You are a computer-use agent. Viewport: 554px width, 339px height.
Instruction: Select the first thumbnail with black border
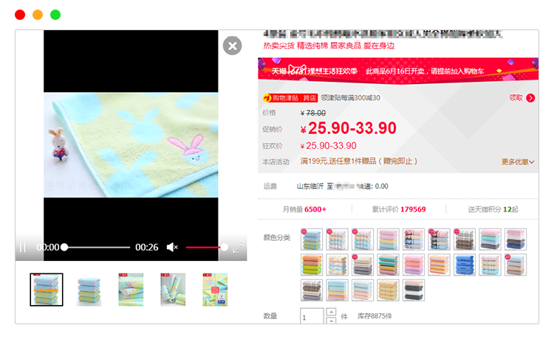coord(47,290)
